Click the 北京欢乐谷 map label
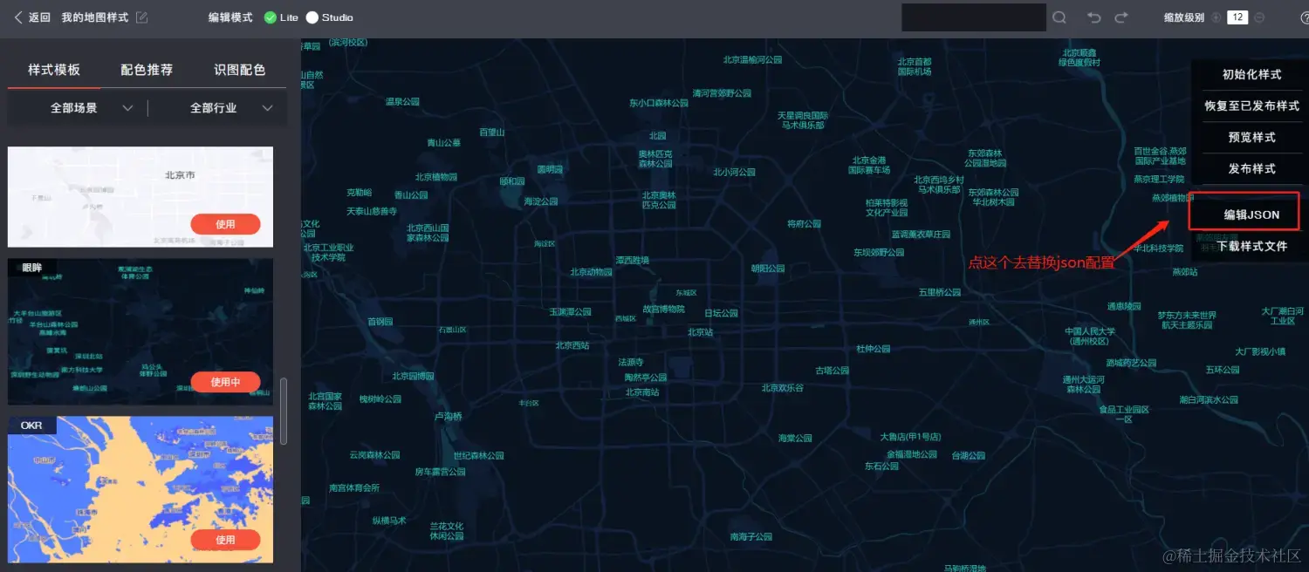Viewport: 1309px width, 572px height. click(782, 388)
